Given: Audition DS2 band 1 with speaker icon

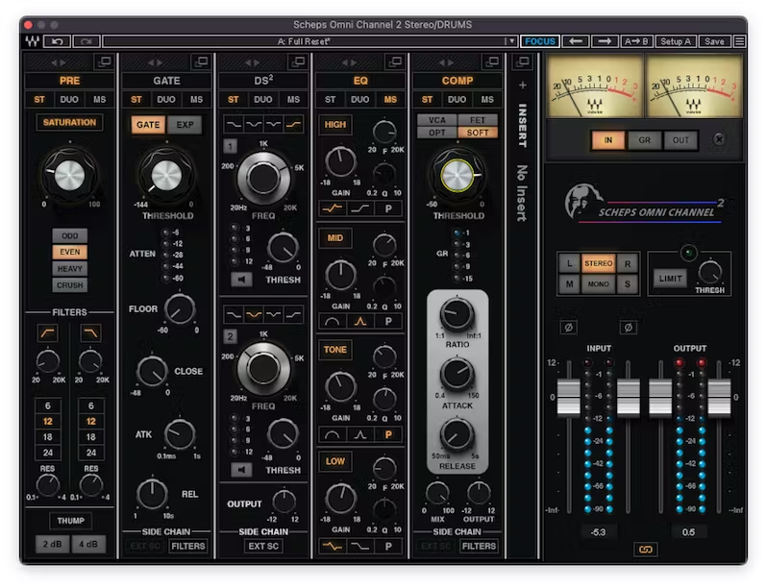Looking at the screenshot, I should [241, 280].
